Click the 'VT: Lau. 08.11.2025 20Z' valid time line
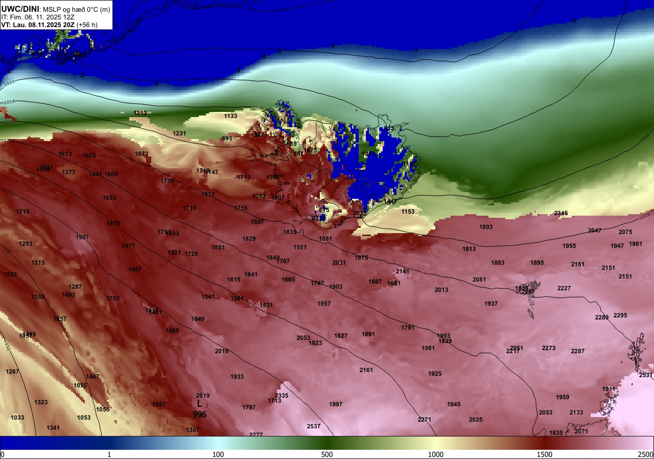The width and height of the screenshot is (654, 459). [38, 25]
